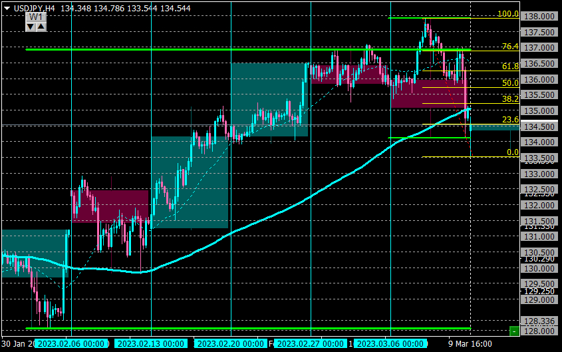This screenshot has width=562, height=352.
Task: Click the 2023.02.20 00:00 date marker
Action: pos(231,344)
